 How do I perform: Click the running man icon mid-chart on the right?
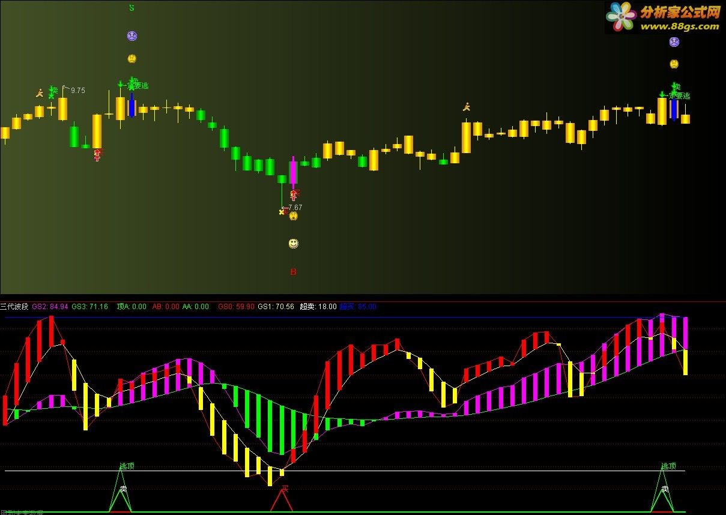(x=467, y=107)
